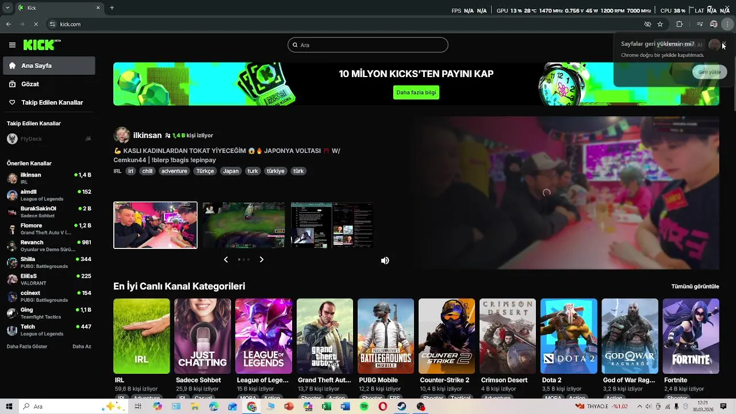This screenshot has width=736, height=414.
Task: Click the browser back arrow
Action: click(x=8, y=24)
